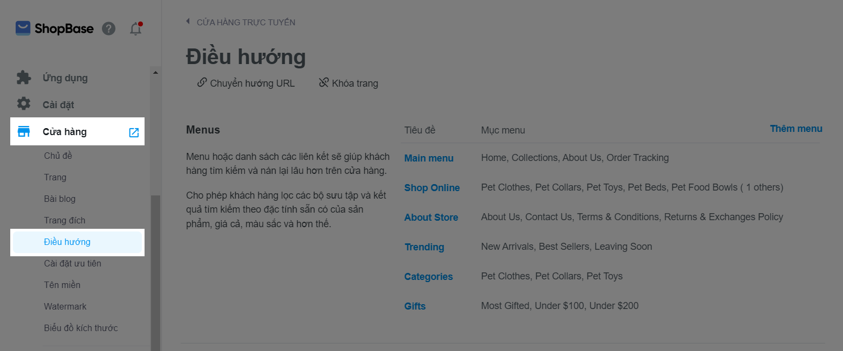843x351 pixels.
Task: Select the Watermark sidebar item
Action: 65,307
